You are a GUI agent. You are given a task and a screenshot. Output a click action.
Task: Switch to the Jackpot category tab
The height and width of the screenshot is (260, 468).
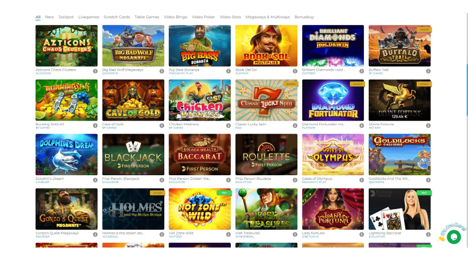tap(66, 17)
